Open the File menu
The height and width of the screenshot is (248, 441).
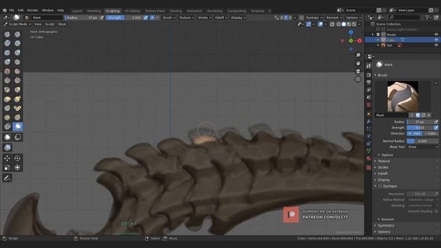(12, 10)
